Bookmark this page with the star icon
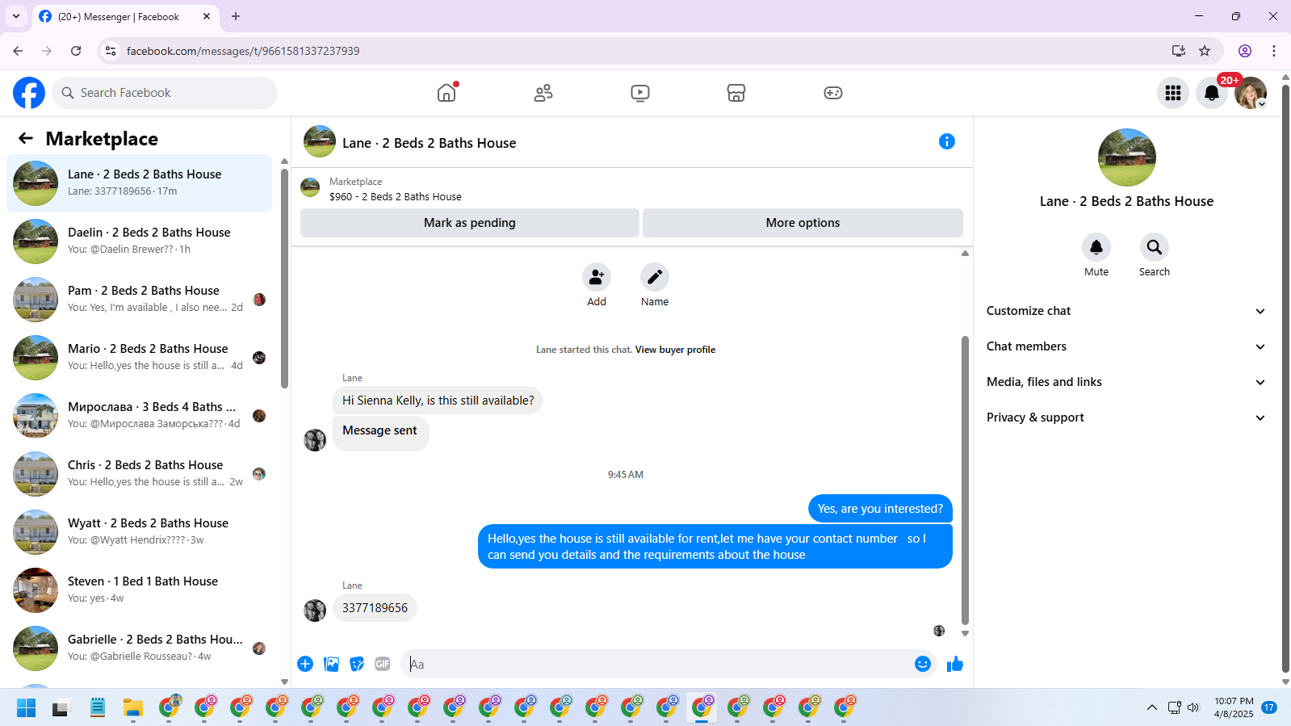This screenshot has width=1291, height=726. coord(1205,51)
